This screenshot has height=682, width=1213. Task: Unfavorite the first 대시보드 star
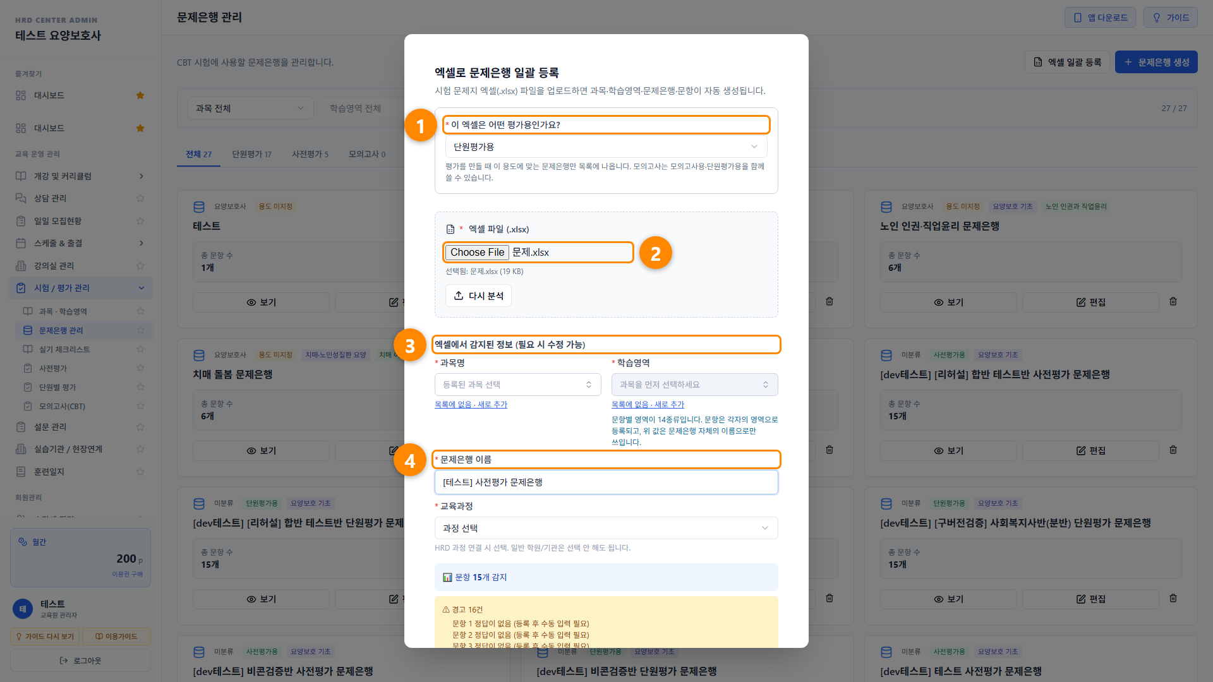(x=140, y=95)
